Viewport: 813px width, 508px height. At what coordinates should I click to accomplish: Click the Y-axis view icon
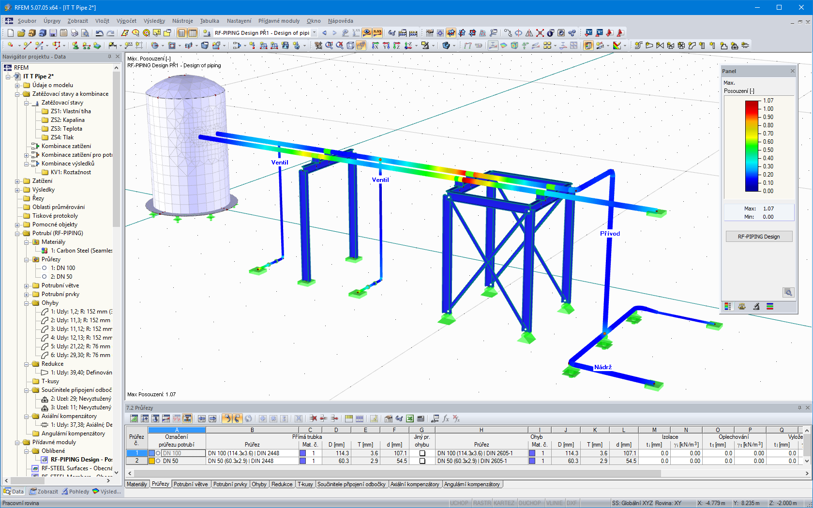point(386,45)
